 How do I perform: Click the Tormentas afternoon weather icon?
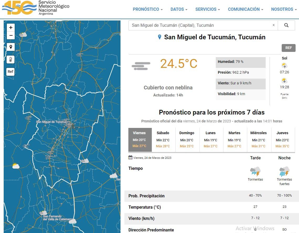(x=255, y=172)
